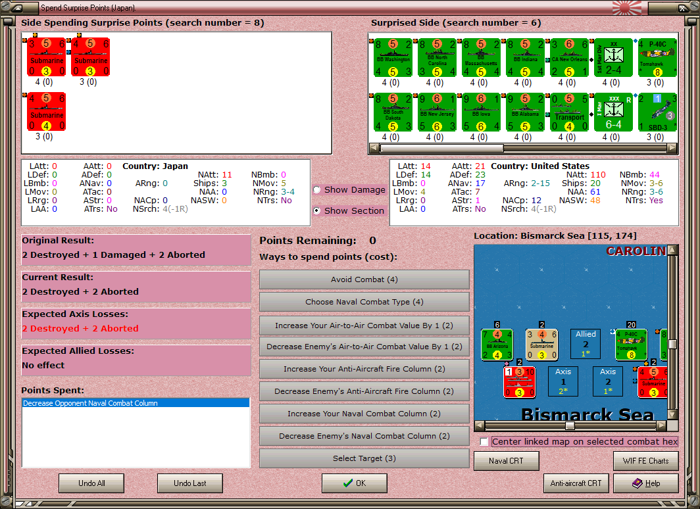Click the Axis 2 marker on map
The width and height of the screenshot is (700, 509).
tap(608, 381)
